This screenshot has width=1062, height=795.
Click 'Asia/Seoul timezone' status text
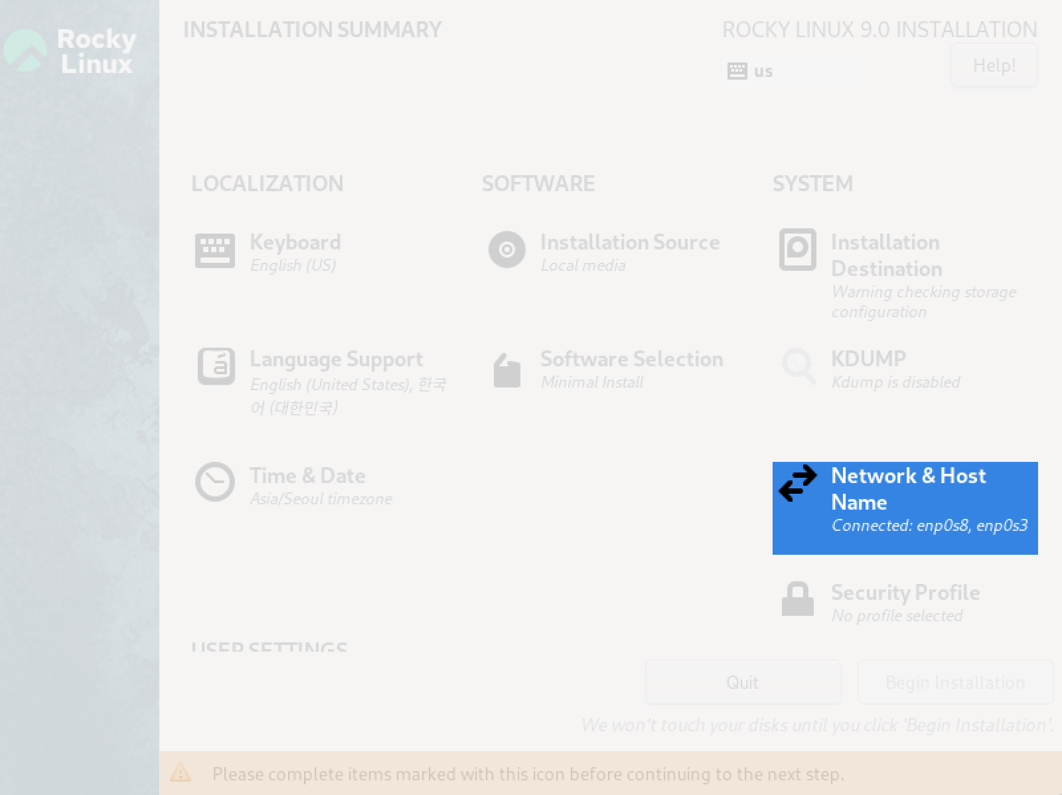(321, 499)
